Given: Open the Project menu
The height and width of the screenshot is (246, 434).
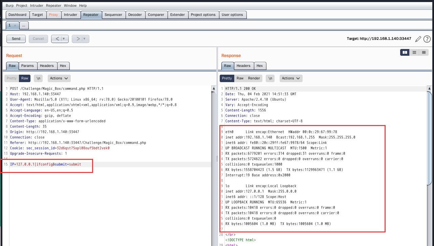Looking at the screenshot, I should click(x=22, y=6).
